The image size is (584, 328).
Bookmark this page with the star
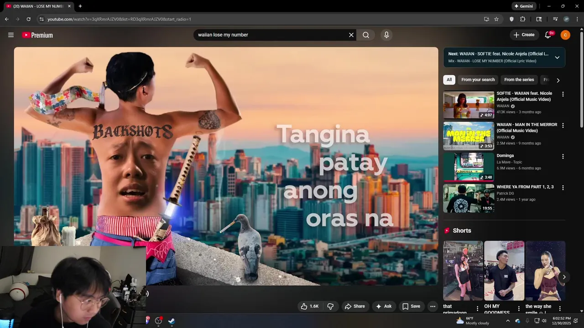point(496,19)
